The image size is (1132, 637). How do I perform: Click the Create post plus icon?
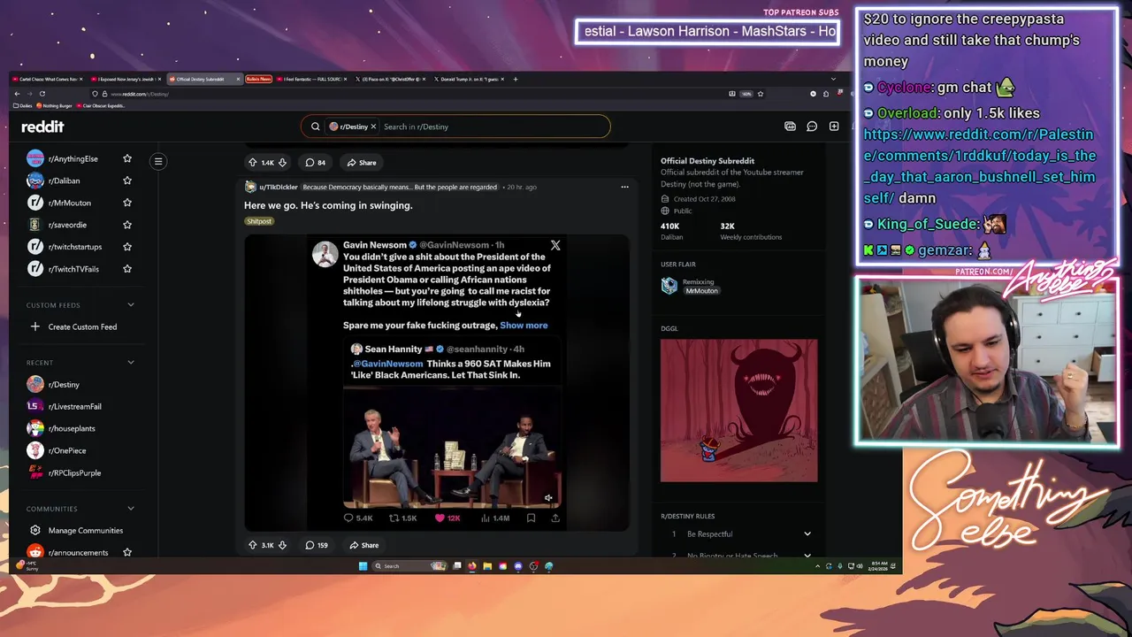[x=834, y=127]
